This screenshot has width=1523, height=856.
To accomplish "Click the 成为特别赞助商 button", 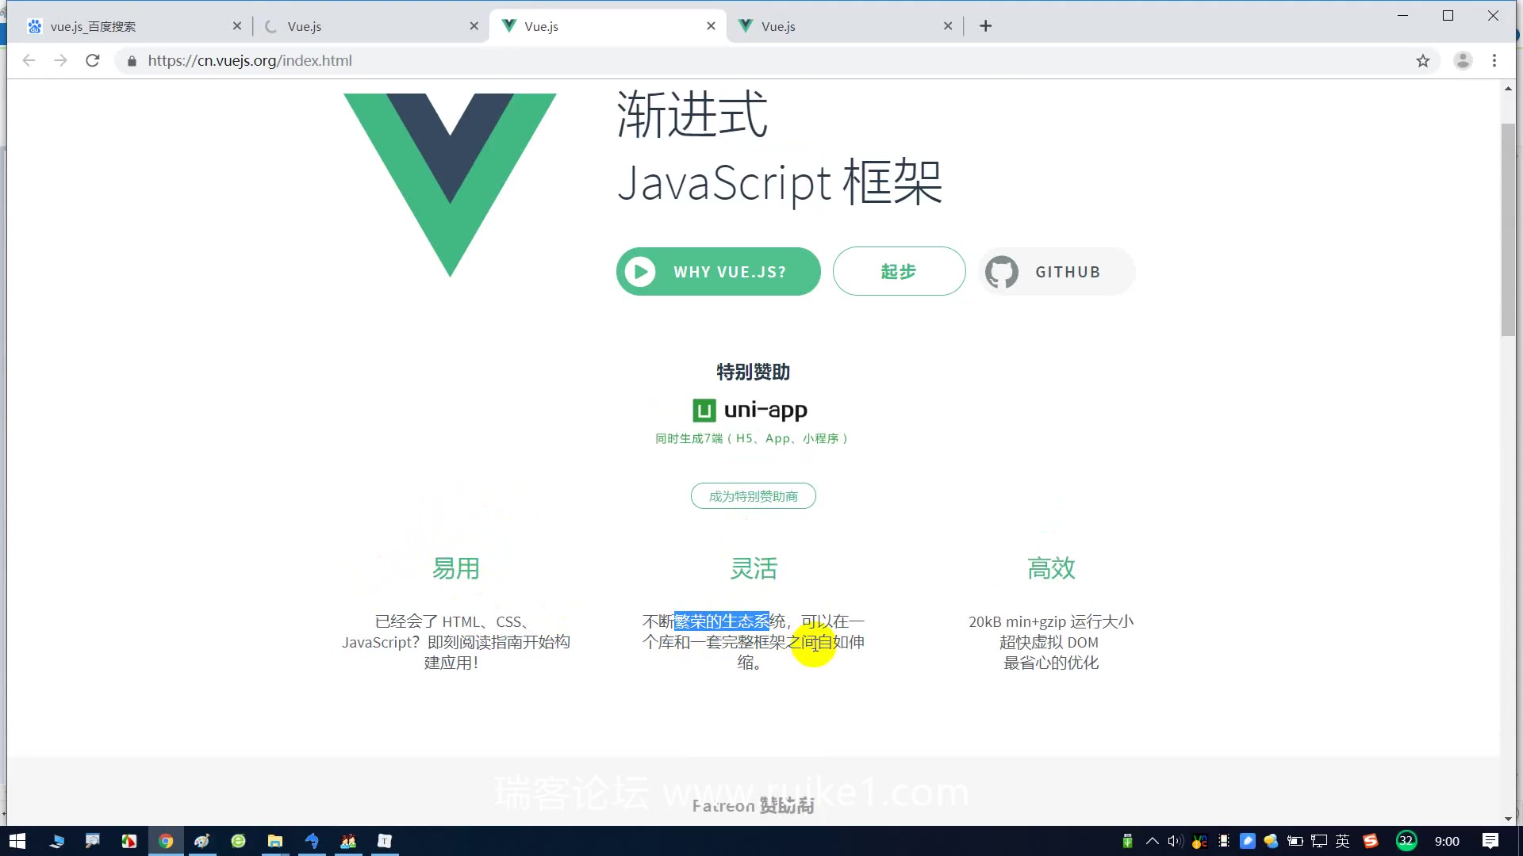I will [753, 496].
